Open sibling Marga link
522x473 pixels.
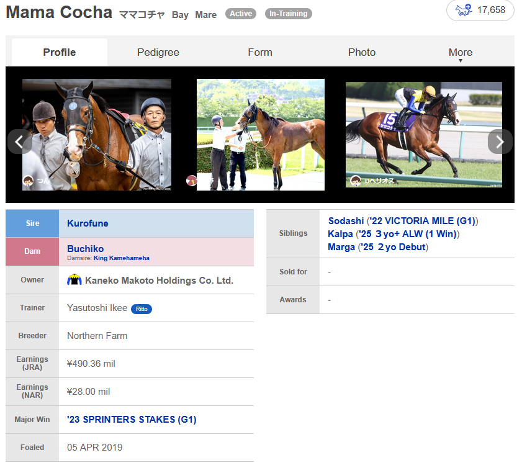[341, 247]
